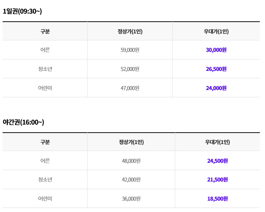The image size is (265, 212).
Task: Click the 52,000원 regular teen day price
Action: click(x=130, y=69)
